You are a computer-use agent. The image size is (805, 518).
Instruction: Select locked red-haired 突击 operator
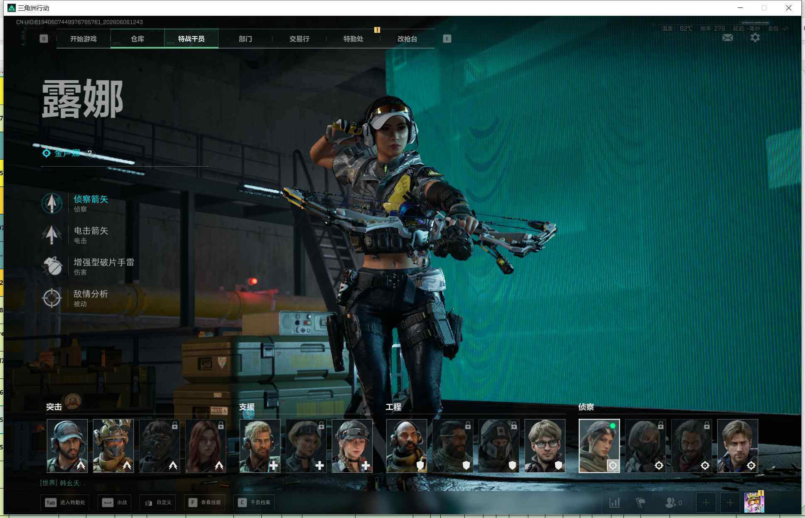[206, 446]
